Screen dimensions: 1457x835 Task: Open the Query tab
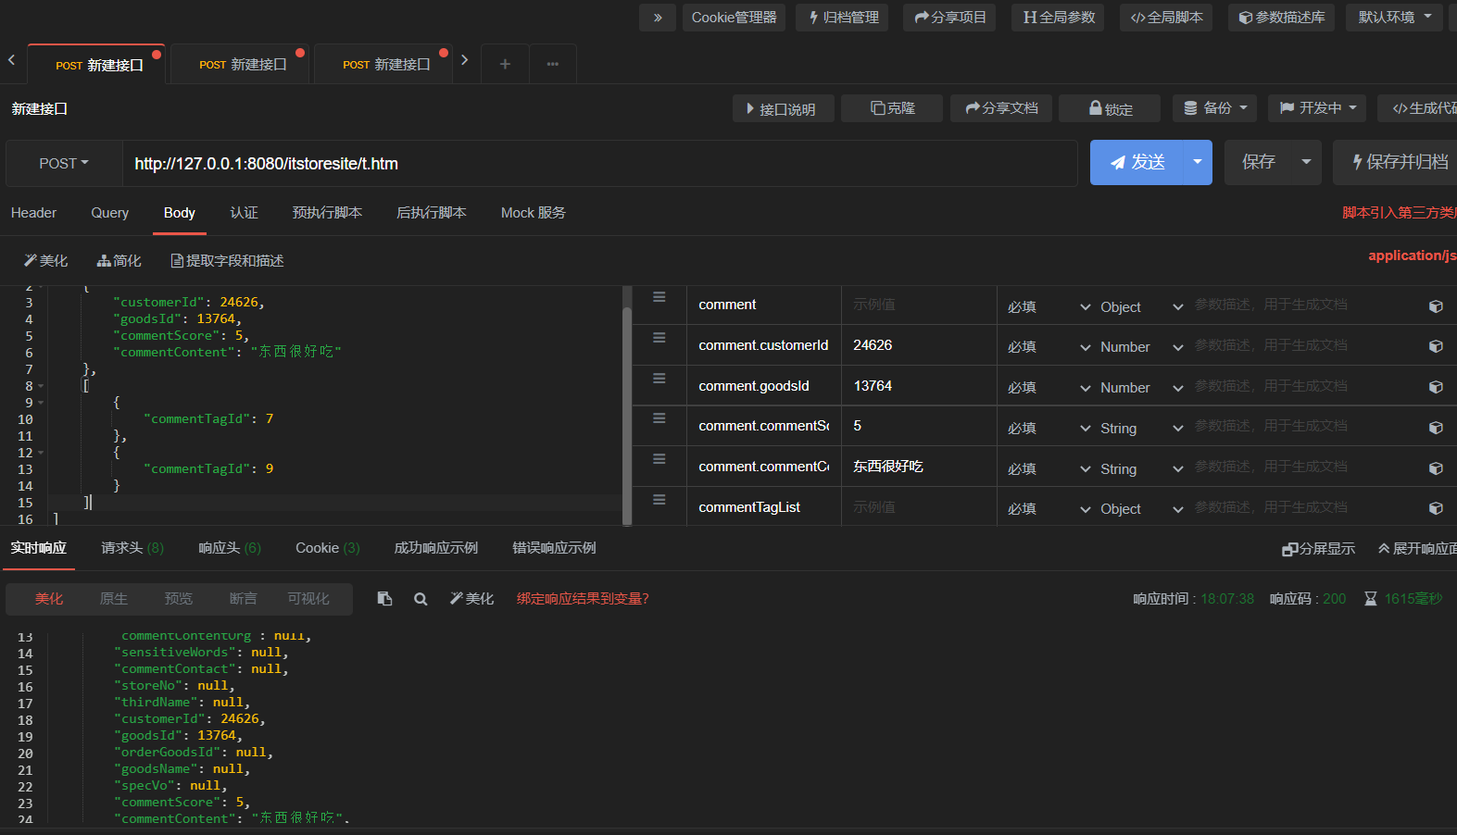[x=110, y=213]
